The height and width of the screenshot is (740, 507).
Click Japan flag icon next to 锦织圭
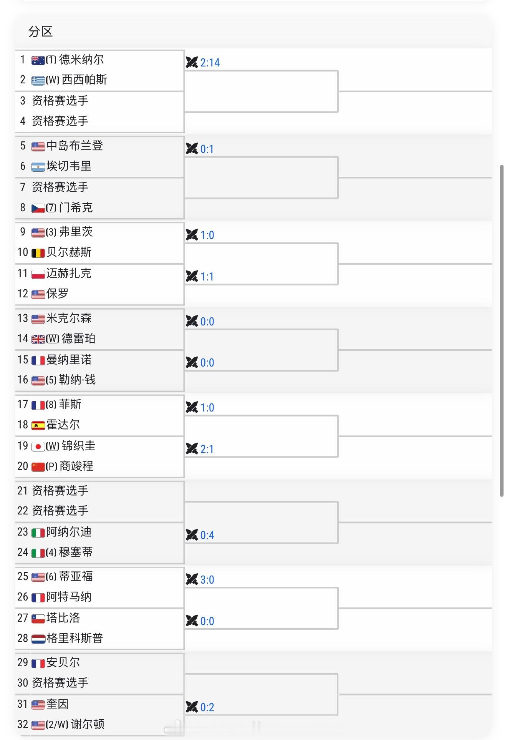[x=38, y=446]
